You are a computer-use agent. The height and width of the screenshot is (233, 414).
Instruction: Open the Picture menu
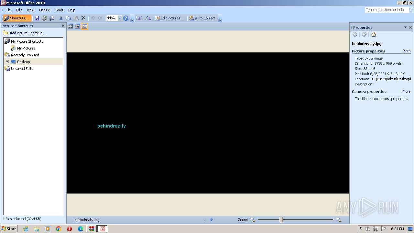(44, 10)
